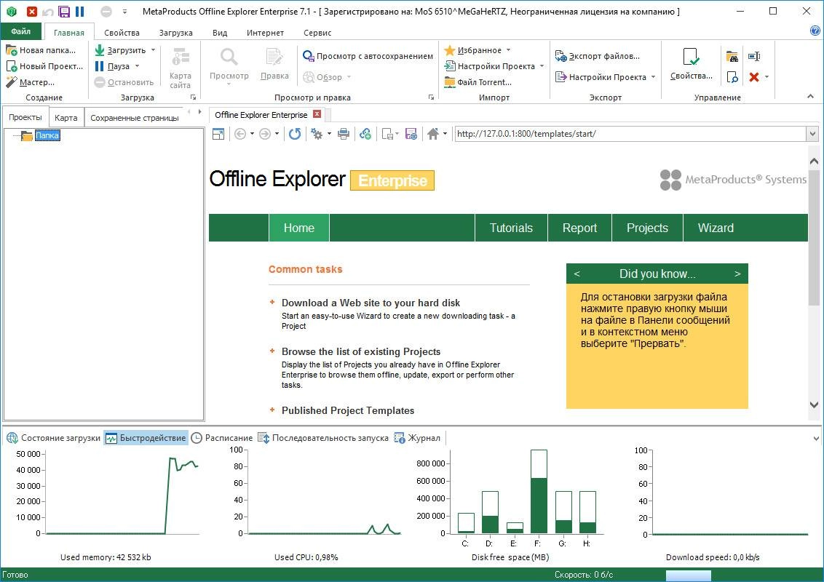
Task: Click rename icon in Управление group
Action: point(754,56)
